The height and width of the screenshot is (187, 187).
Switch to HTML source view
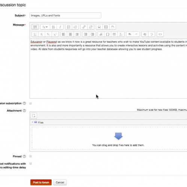[160, 34]
